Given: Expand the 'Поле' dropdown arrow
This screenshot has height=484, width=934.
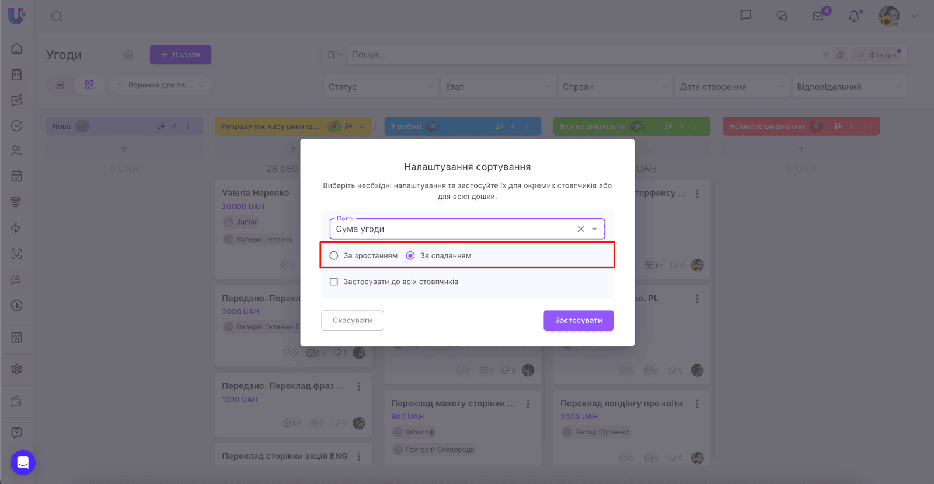Looking at the screenshot, I should pyautogui.click(x=594, y=229).
